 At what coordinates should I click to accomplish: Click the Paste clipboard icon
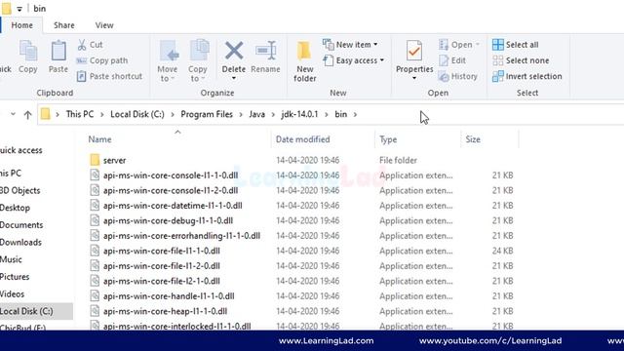pos(58,52)
